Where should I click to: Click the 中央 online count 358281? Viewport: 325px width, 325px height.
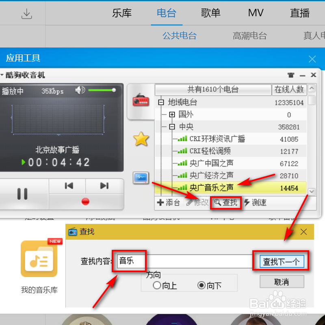(289, 127)
